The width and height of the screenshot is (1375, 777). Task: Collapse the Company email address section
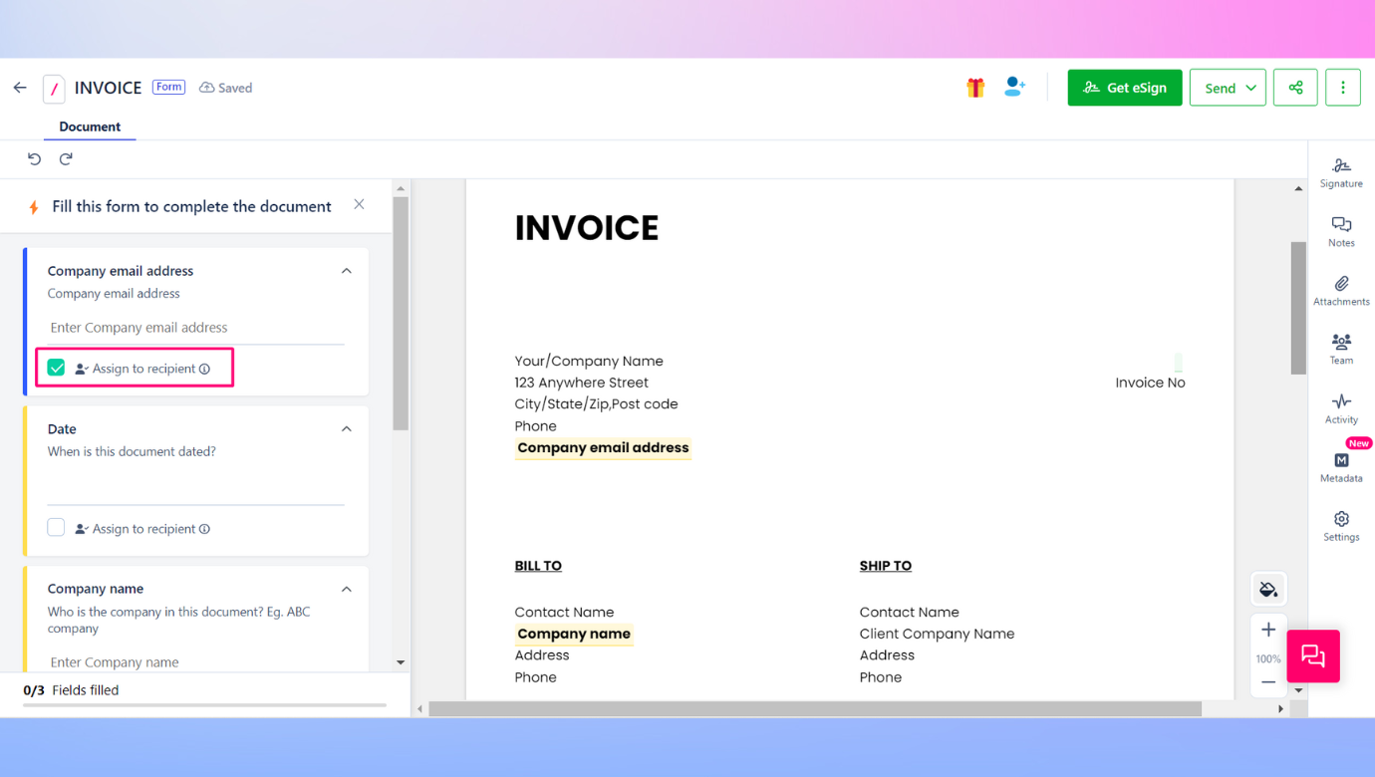346,270
